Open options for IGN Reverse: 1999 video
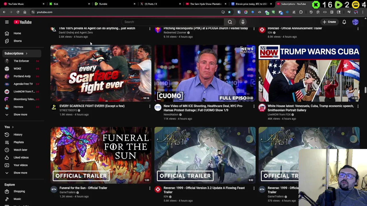 tap(254, 188)
